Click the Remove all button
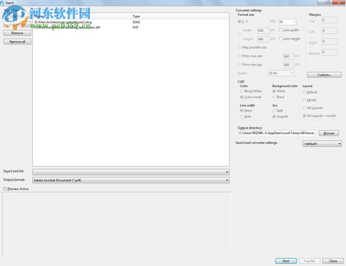 [x=17, y=42]
